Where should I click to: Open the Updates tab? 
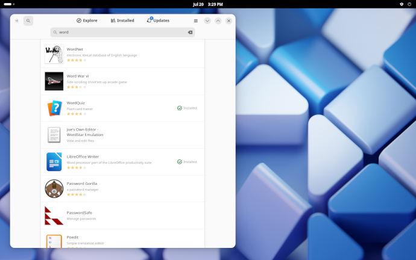coord(158,20)
